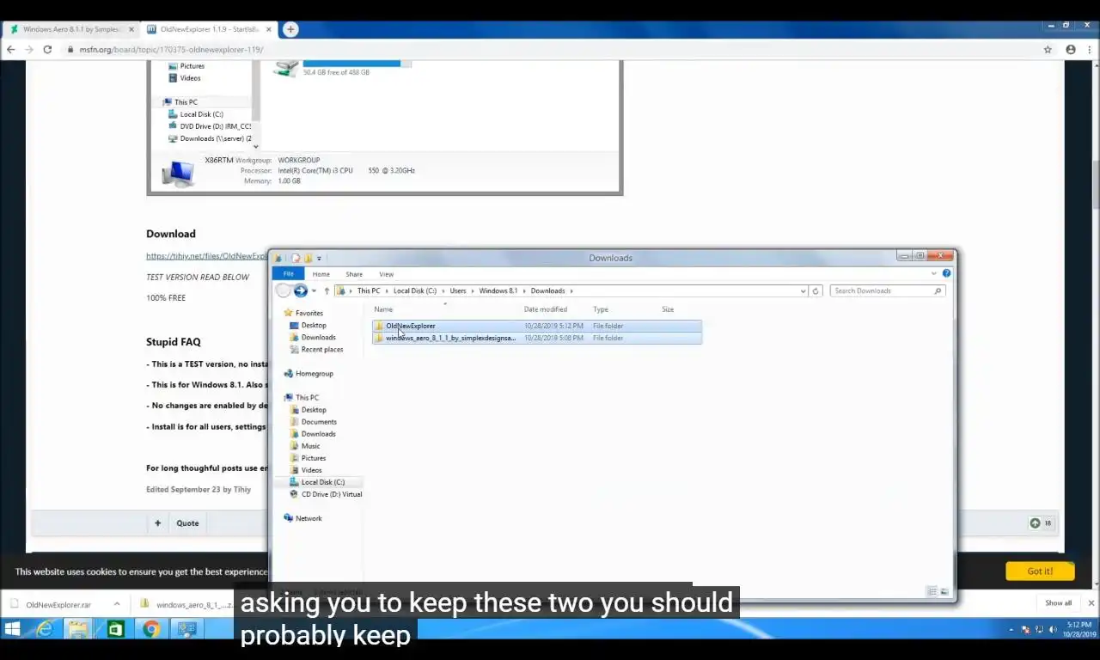The image size is (1100, 660).
Task: Open recent locations dropdown next to Forward
Action: click(x=314, y=290)
